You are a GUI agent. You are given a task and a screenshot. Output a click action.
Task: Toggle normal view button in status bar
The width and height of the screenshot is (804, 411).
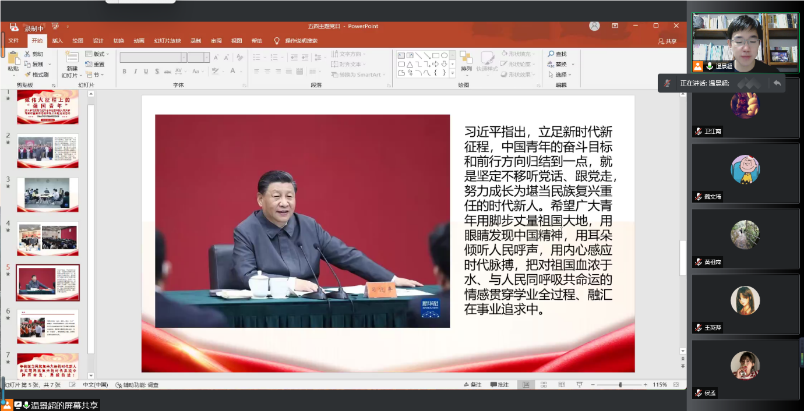coord(526,385)
